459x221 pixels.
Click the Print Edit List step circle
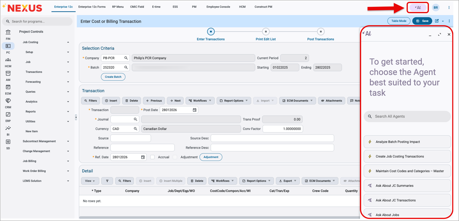(266, 31)
